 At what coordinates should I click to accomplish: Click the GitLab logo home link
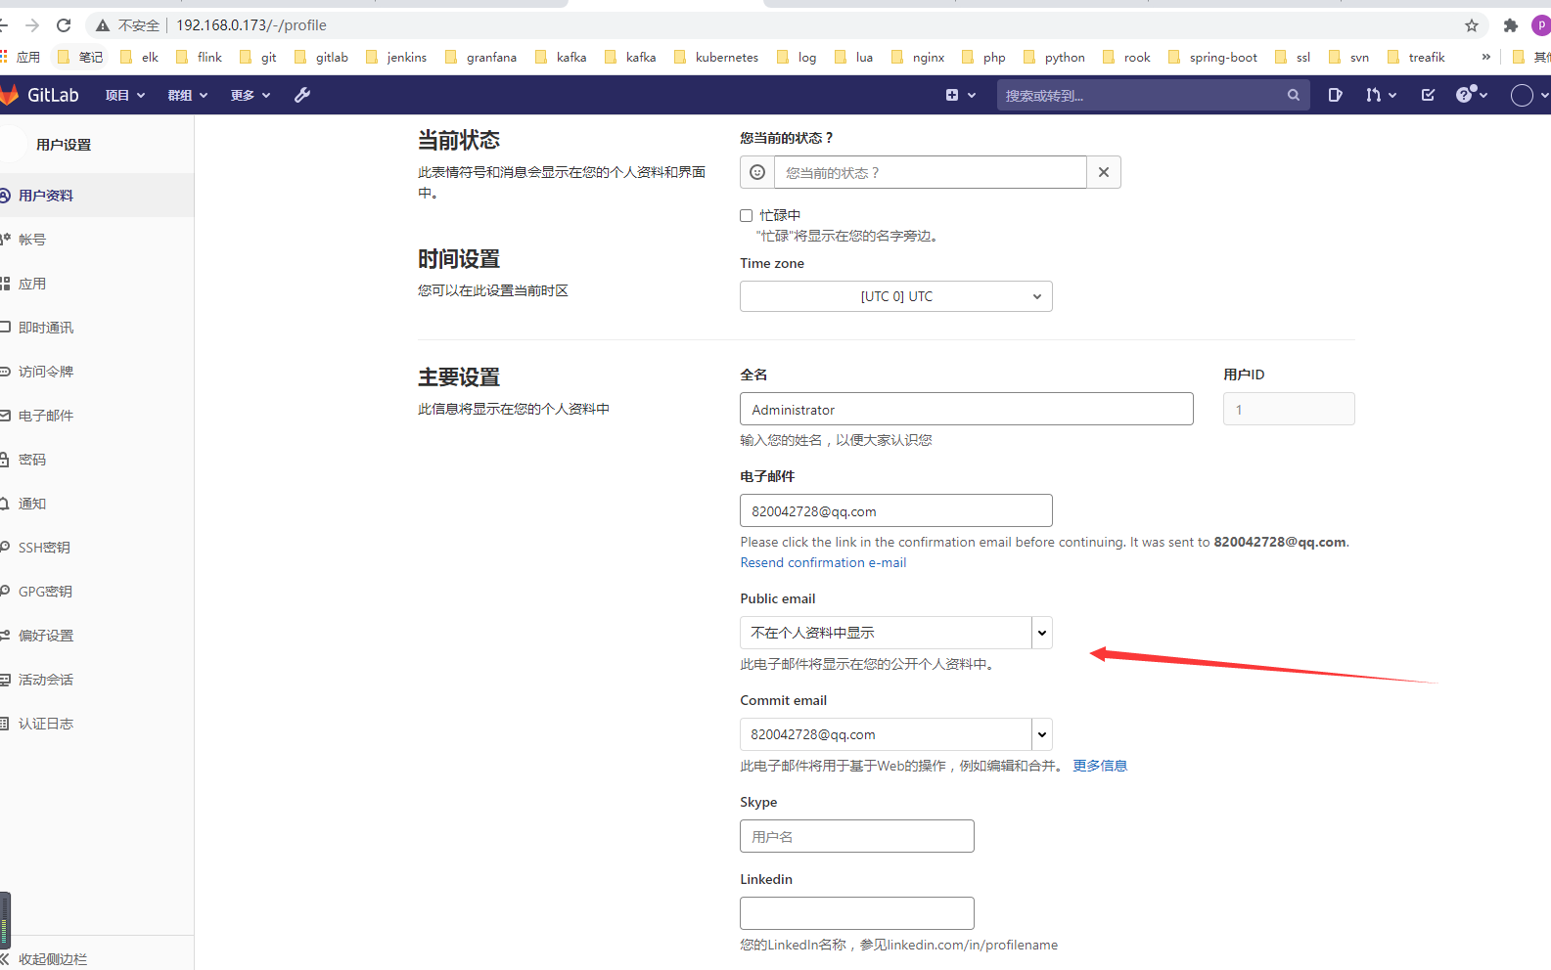pyautogui.click(x=40, y=95)
